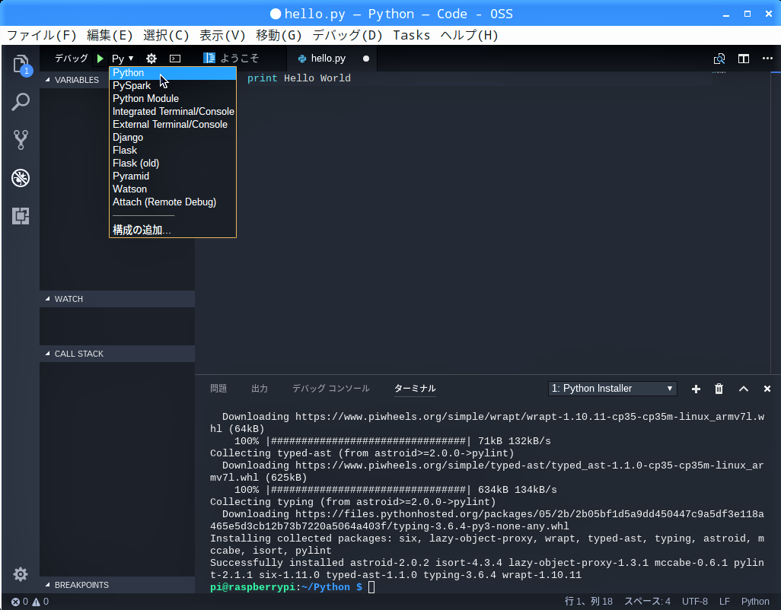Click the Welcome page icon on ようこそ tab
This screenshot has width=781, height=610.
[209, 59]
